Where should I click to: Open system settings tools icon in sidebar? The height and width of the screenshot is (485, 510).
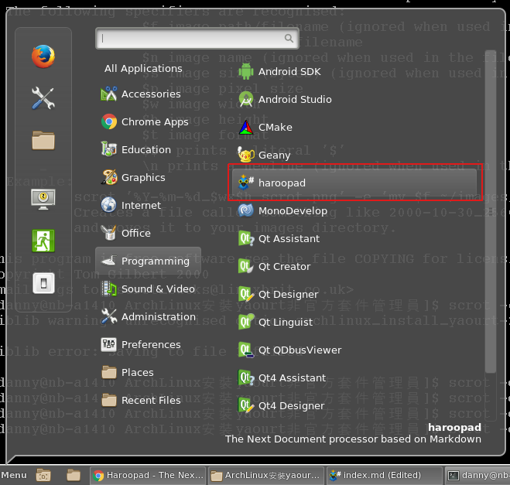pos(43,98)
